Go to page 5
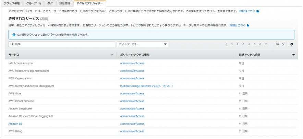 point(254,44)
